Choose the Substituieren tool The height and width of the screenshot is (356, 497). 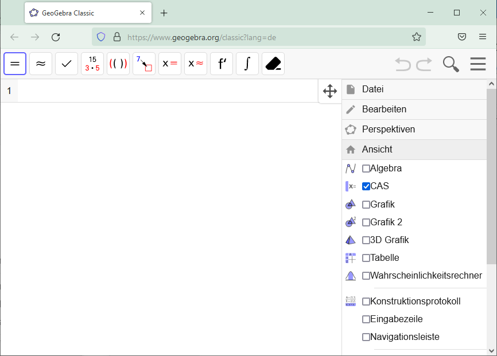pos(143,64)
